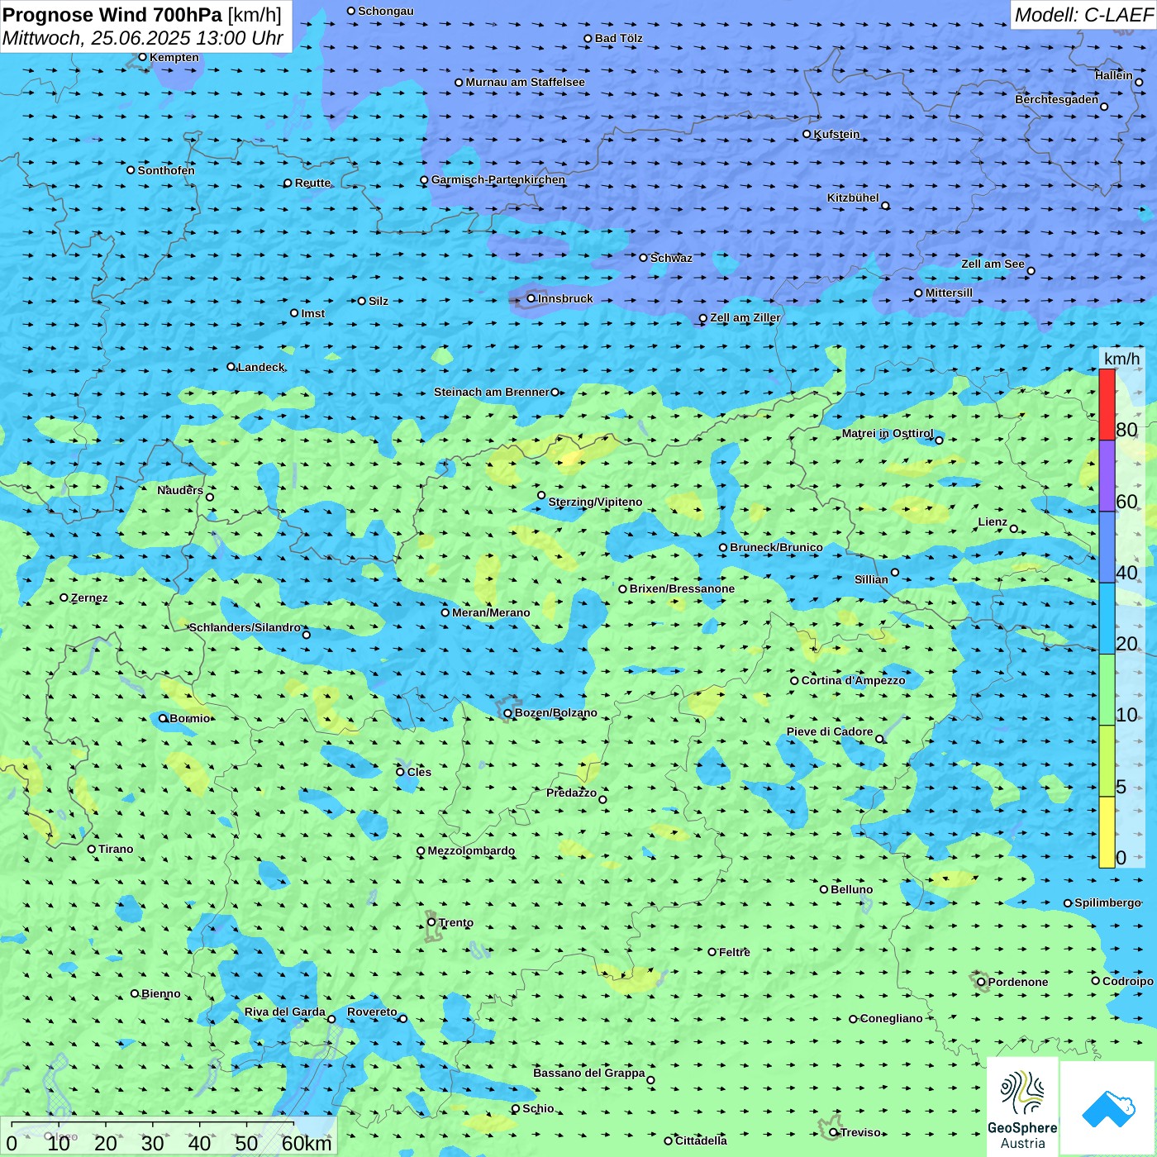Click the 'Codroipo' label
Image resolution: width=1157 pixels, height=1157 pixels.
1127,981
